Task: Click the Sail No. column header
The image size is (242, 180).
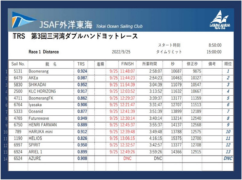Action: click(x=18, y=64)
